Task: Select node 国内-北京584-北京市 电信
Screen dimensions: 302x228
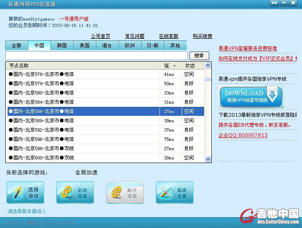Action: [x=106, y=102]
